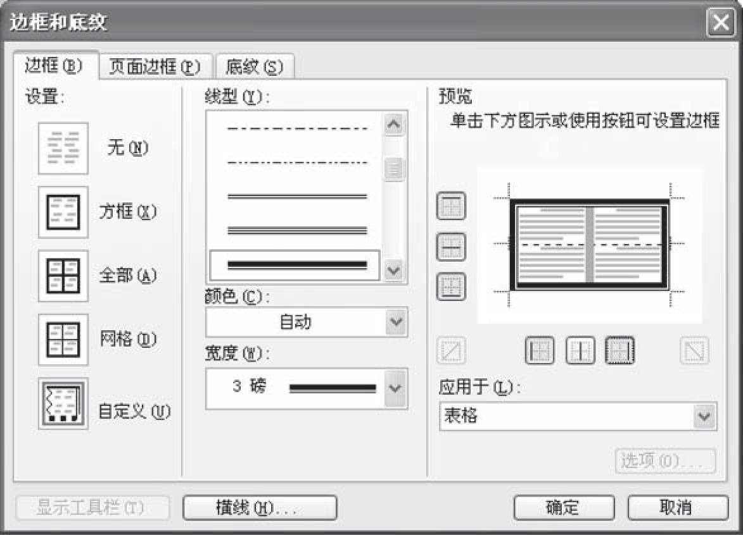
Task: Choose the triple line style
Action: point(297,230)
